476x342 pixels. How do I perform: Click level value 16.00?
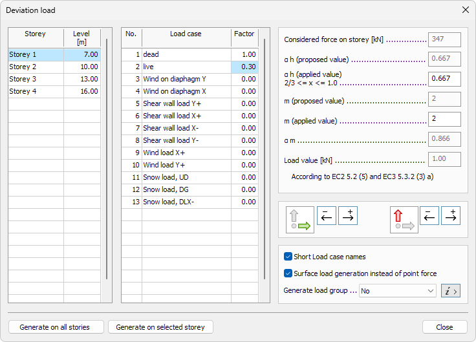(x=82, y=91)
